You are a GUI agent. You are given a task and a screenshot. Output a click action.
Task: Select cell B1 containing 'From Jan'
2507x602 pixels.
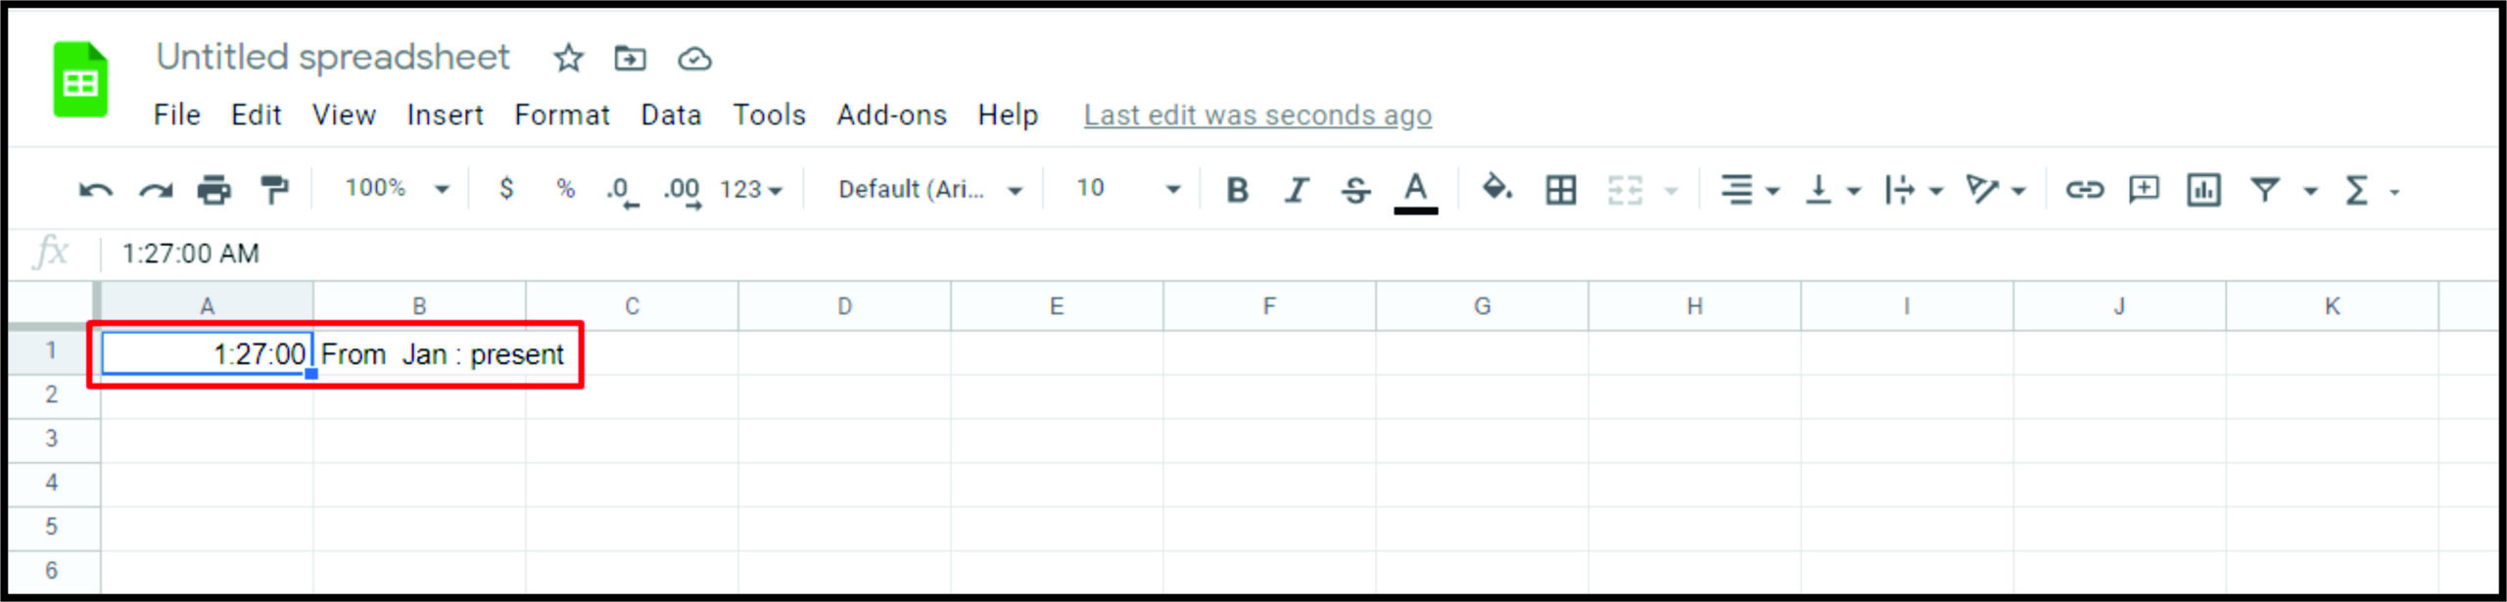pos(419,354)
